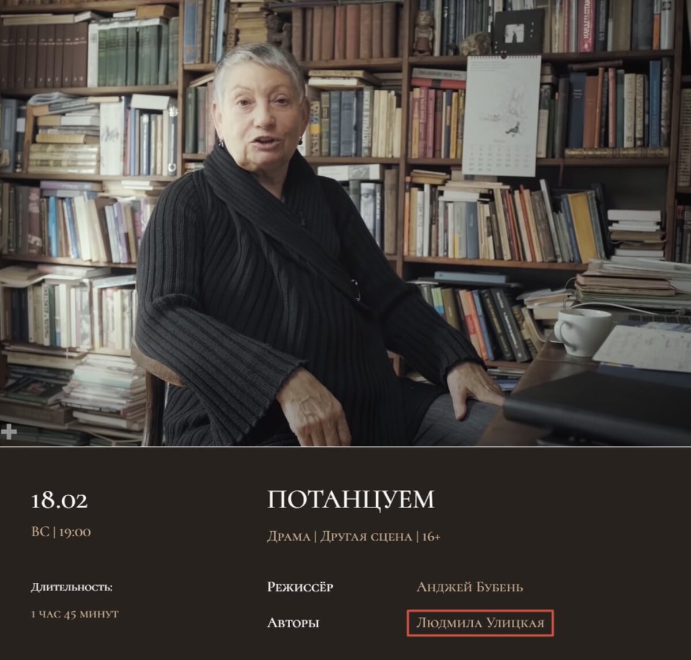This screenshot has height=660, width=691.
Task: Select the Драма genre label
Action: pos(288,537)
